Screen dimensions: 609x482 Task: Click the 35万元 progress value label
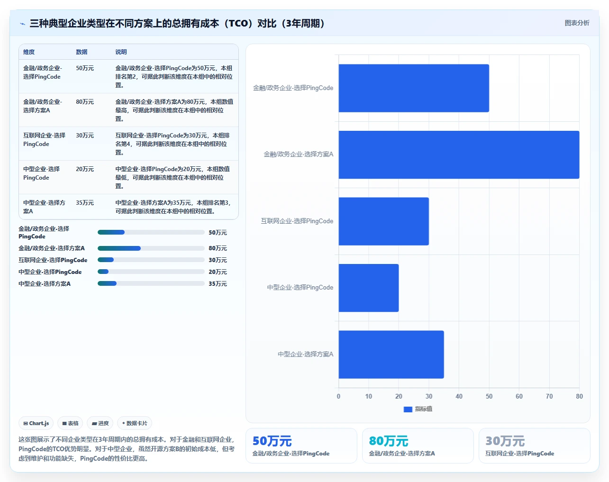tap(218, 284)
